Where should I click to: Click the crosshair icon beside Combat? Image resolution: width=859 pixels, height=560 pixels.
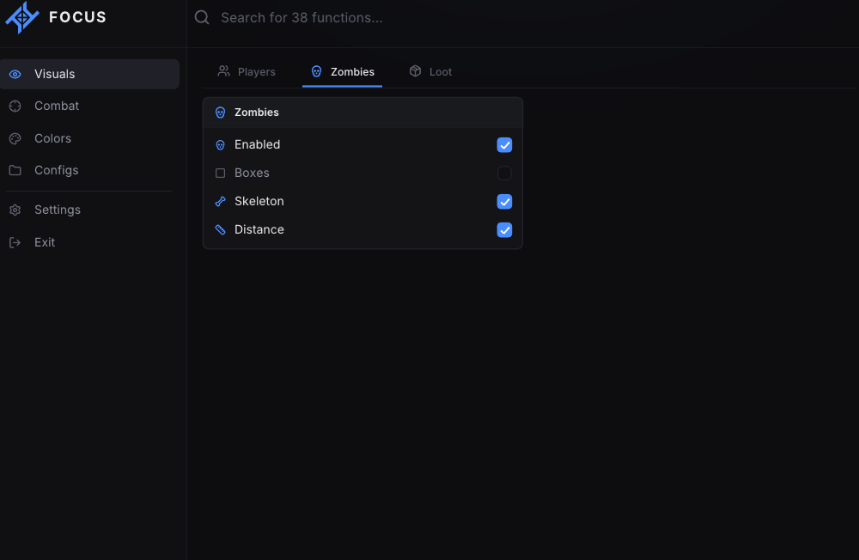[15, 107]
